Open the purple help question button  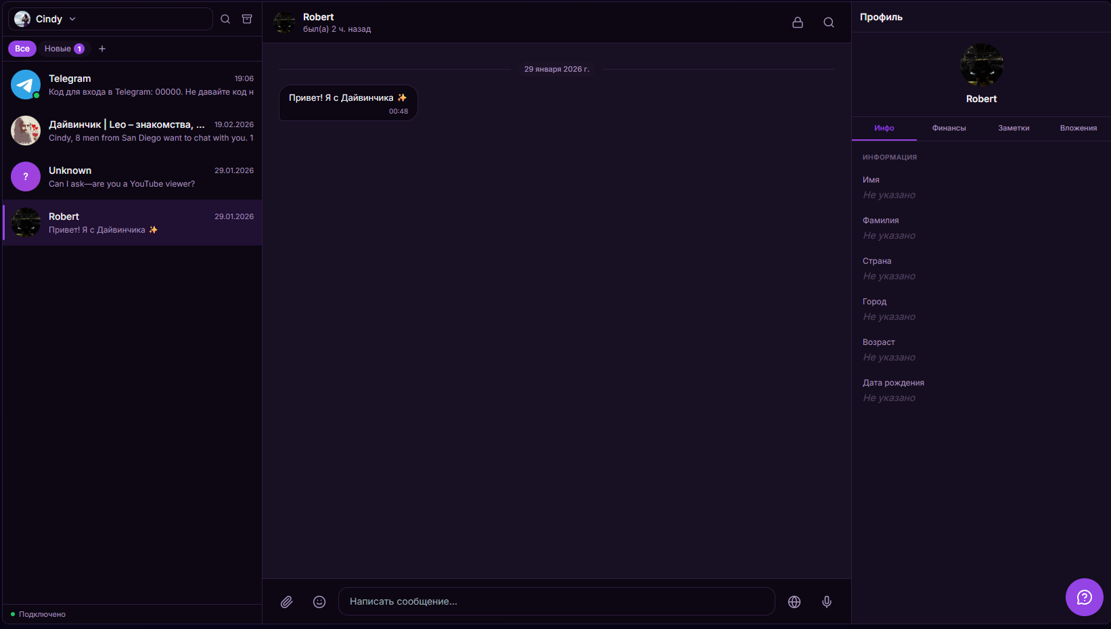1084,597
